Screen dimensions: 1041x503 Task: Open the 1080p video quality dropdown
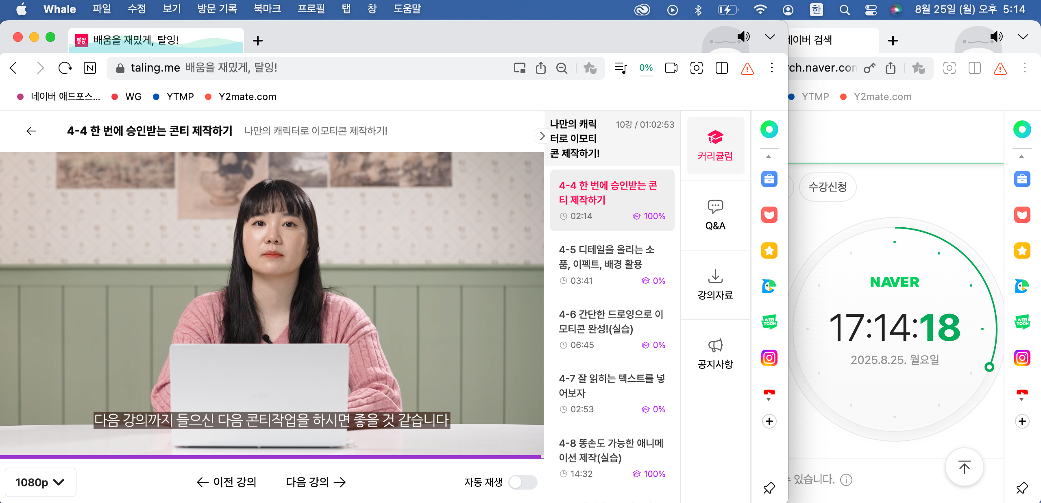[x=40, y=482]
